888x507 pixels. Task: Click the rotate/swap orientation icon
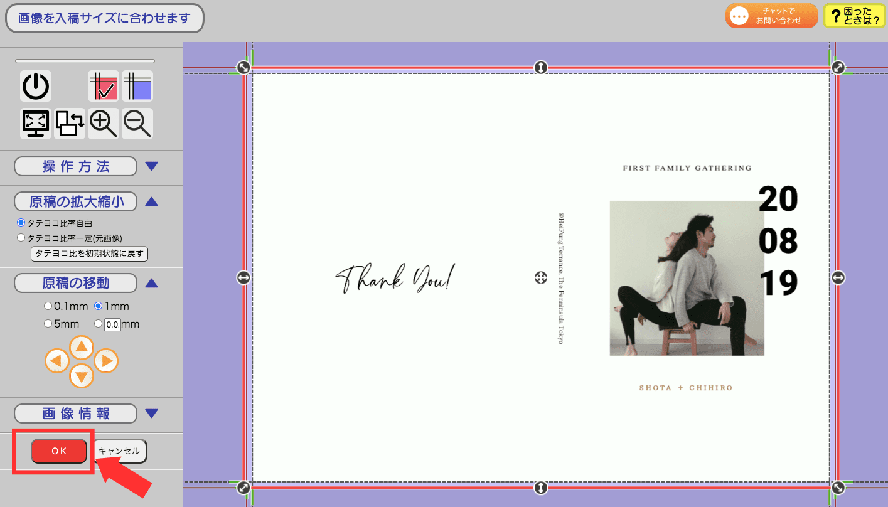click(x=70, y=124)
